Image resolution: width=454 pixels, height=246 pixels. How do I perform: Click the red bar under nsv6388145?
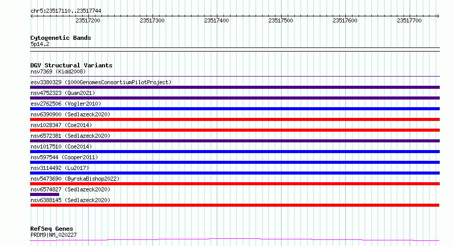click(x=235, y=205)
